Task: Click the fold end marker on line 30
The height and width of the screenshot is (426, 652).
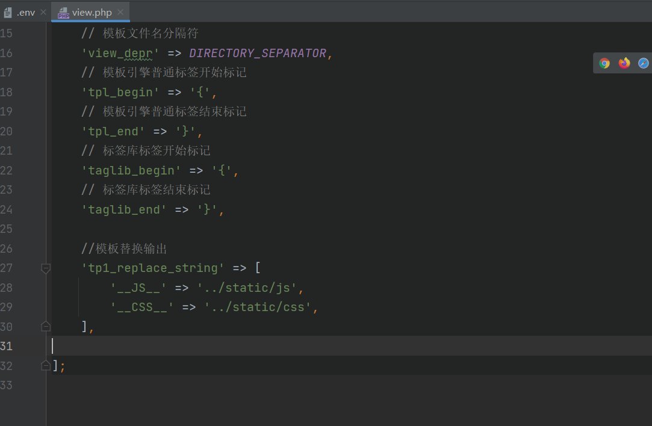Action: [x=46, y=326]
